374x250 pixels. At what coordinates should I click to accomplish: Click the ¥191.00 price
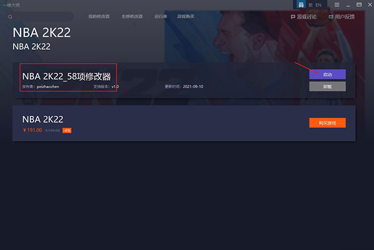pyautogui.click(x=32, y=130)
